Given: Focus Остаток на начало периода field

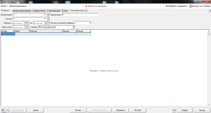Looking at the screenshot, I should [x=83, y=23].
